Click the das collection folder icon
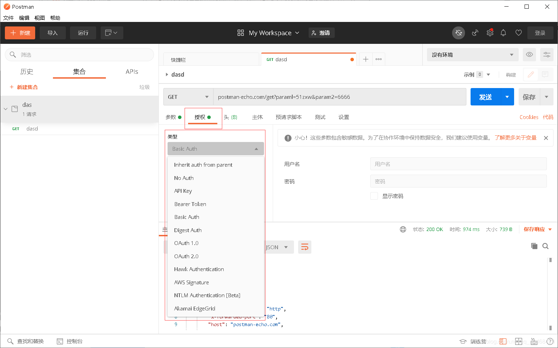This screenshot has width=558, height=348. click(x=15, y=109)
